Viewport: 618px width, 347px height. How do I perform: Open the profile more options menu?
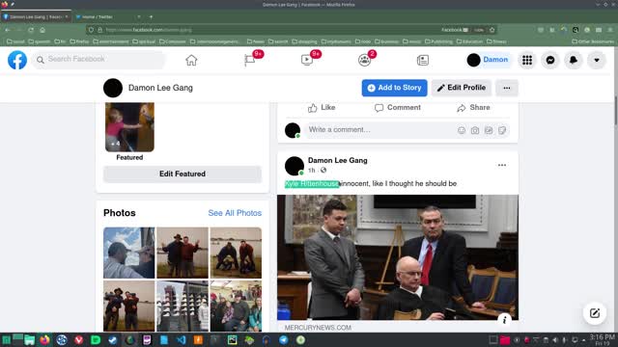507,88
